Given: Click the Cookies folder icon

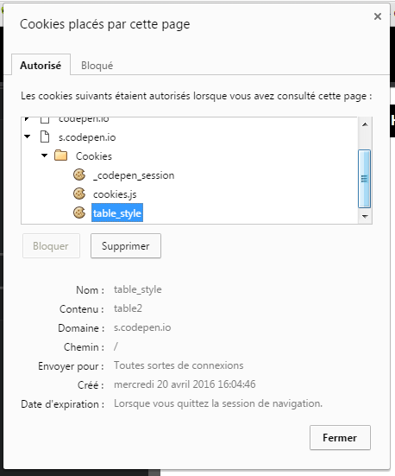Looking at the screenshot, I should (61, 155).
